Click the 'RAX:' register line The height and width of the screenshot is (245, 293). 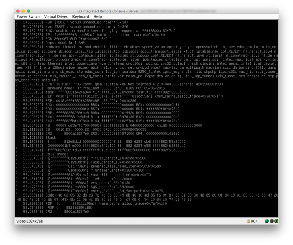point(97,105)
